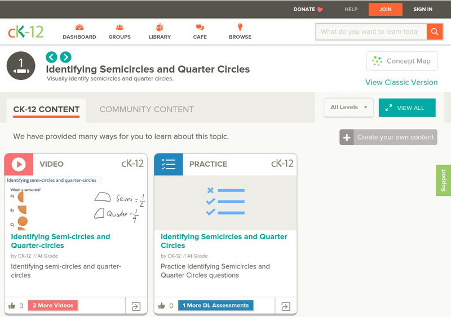This screenshot has width=451, height=317.
Task: Click the grade 1 pencil badge
Action: pos(21,66)
